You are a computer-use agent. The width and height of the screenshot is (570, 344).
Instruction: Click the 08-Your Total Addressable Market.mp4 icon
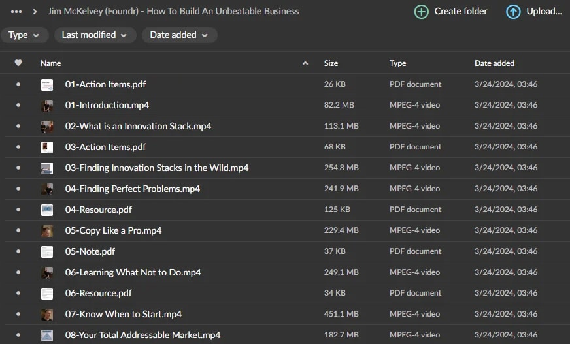[x=47, y=336]
